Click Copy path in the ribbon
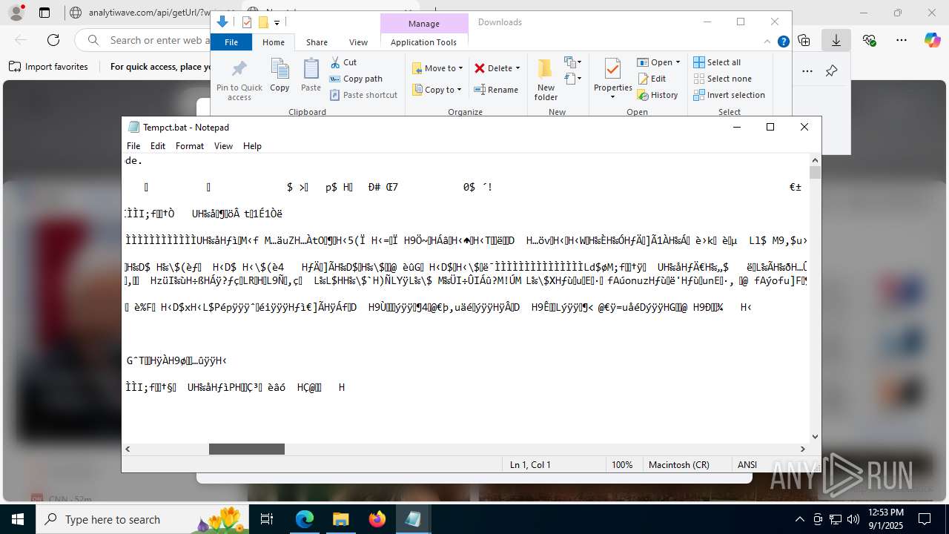949x534 pixels. [x=356, y=79]
